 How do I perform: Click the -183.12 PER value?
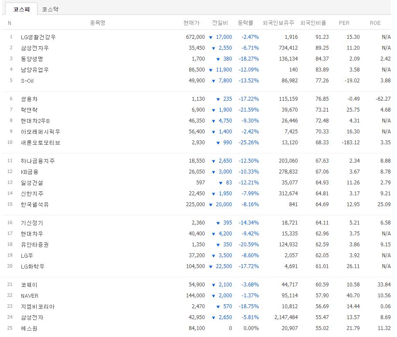(x=351, y=143)
